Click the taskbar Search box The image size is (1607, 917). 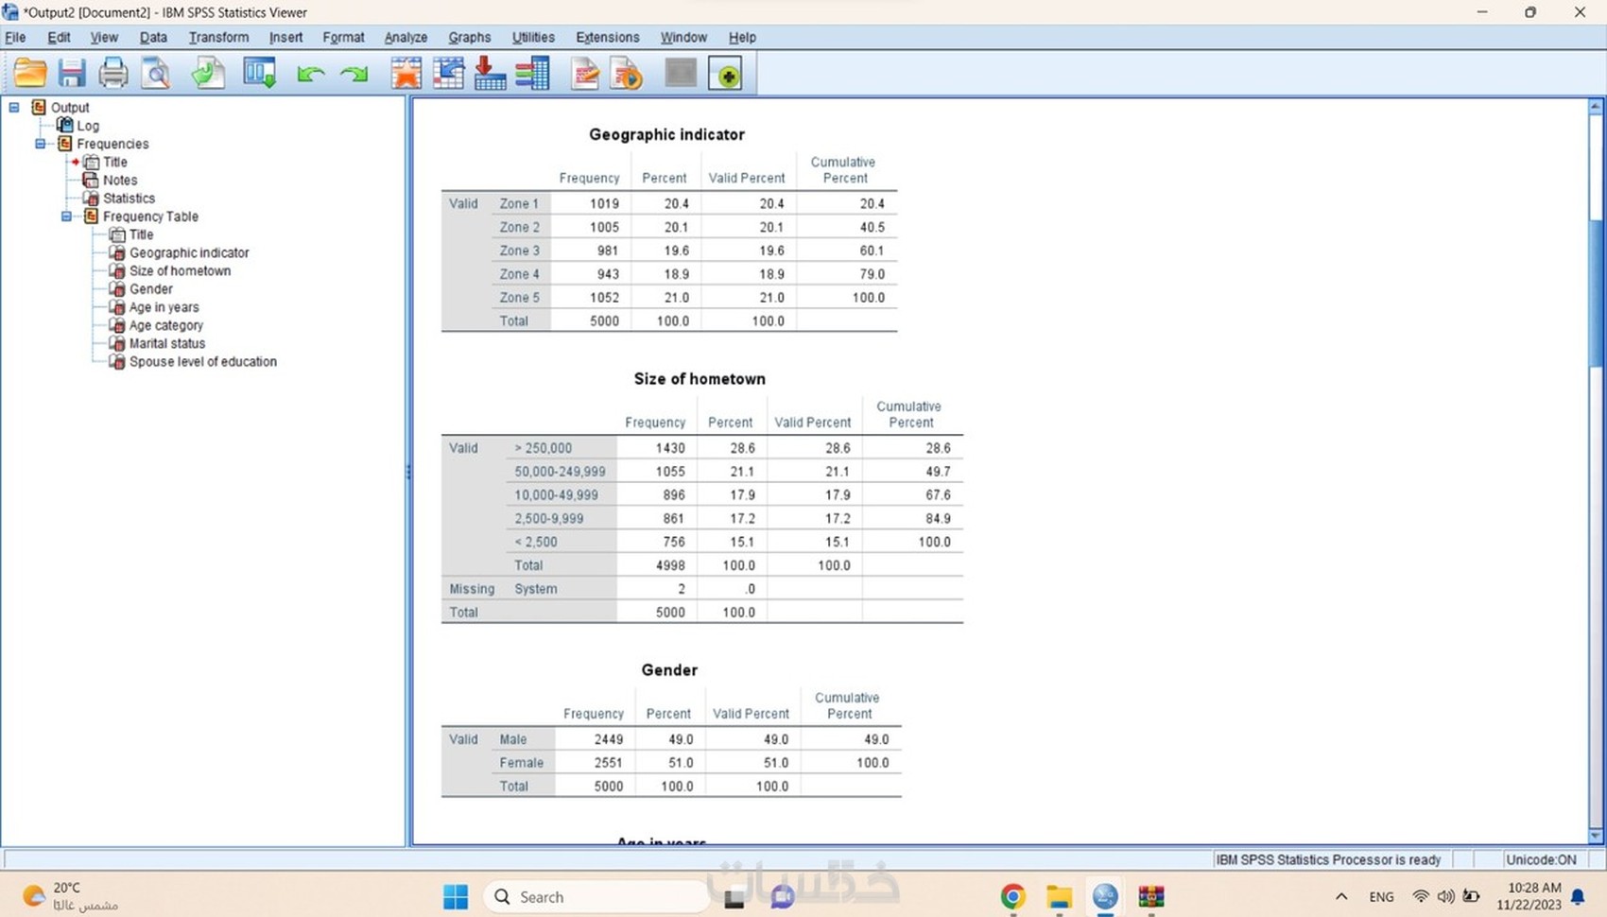click(596, 896)
